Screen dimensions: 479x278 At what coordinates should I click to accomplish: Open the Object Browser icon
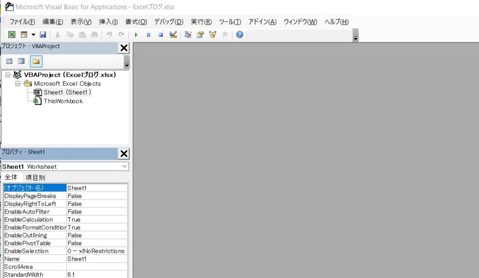(213, 35)
